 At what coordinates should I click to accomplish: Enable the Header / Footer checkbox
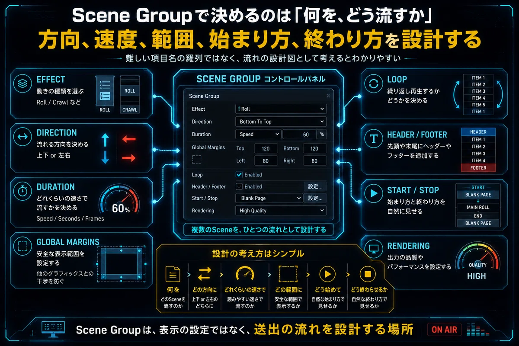click(x=239, y=186)
